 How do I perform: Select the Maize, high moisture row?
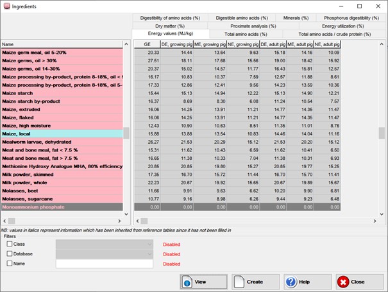62,126
